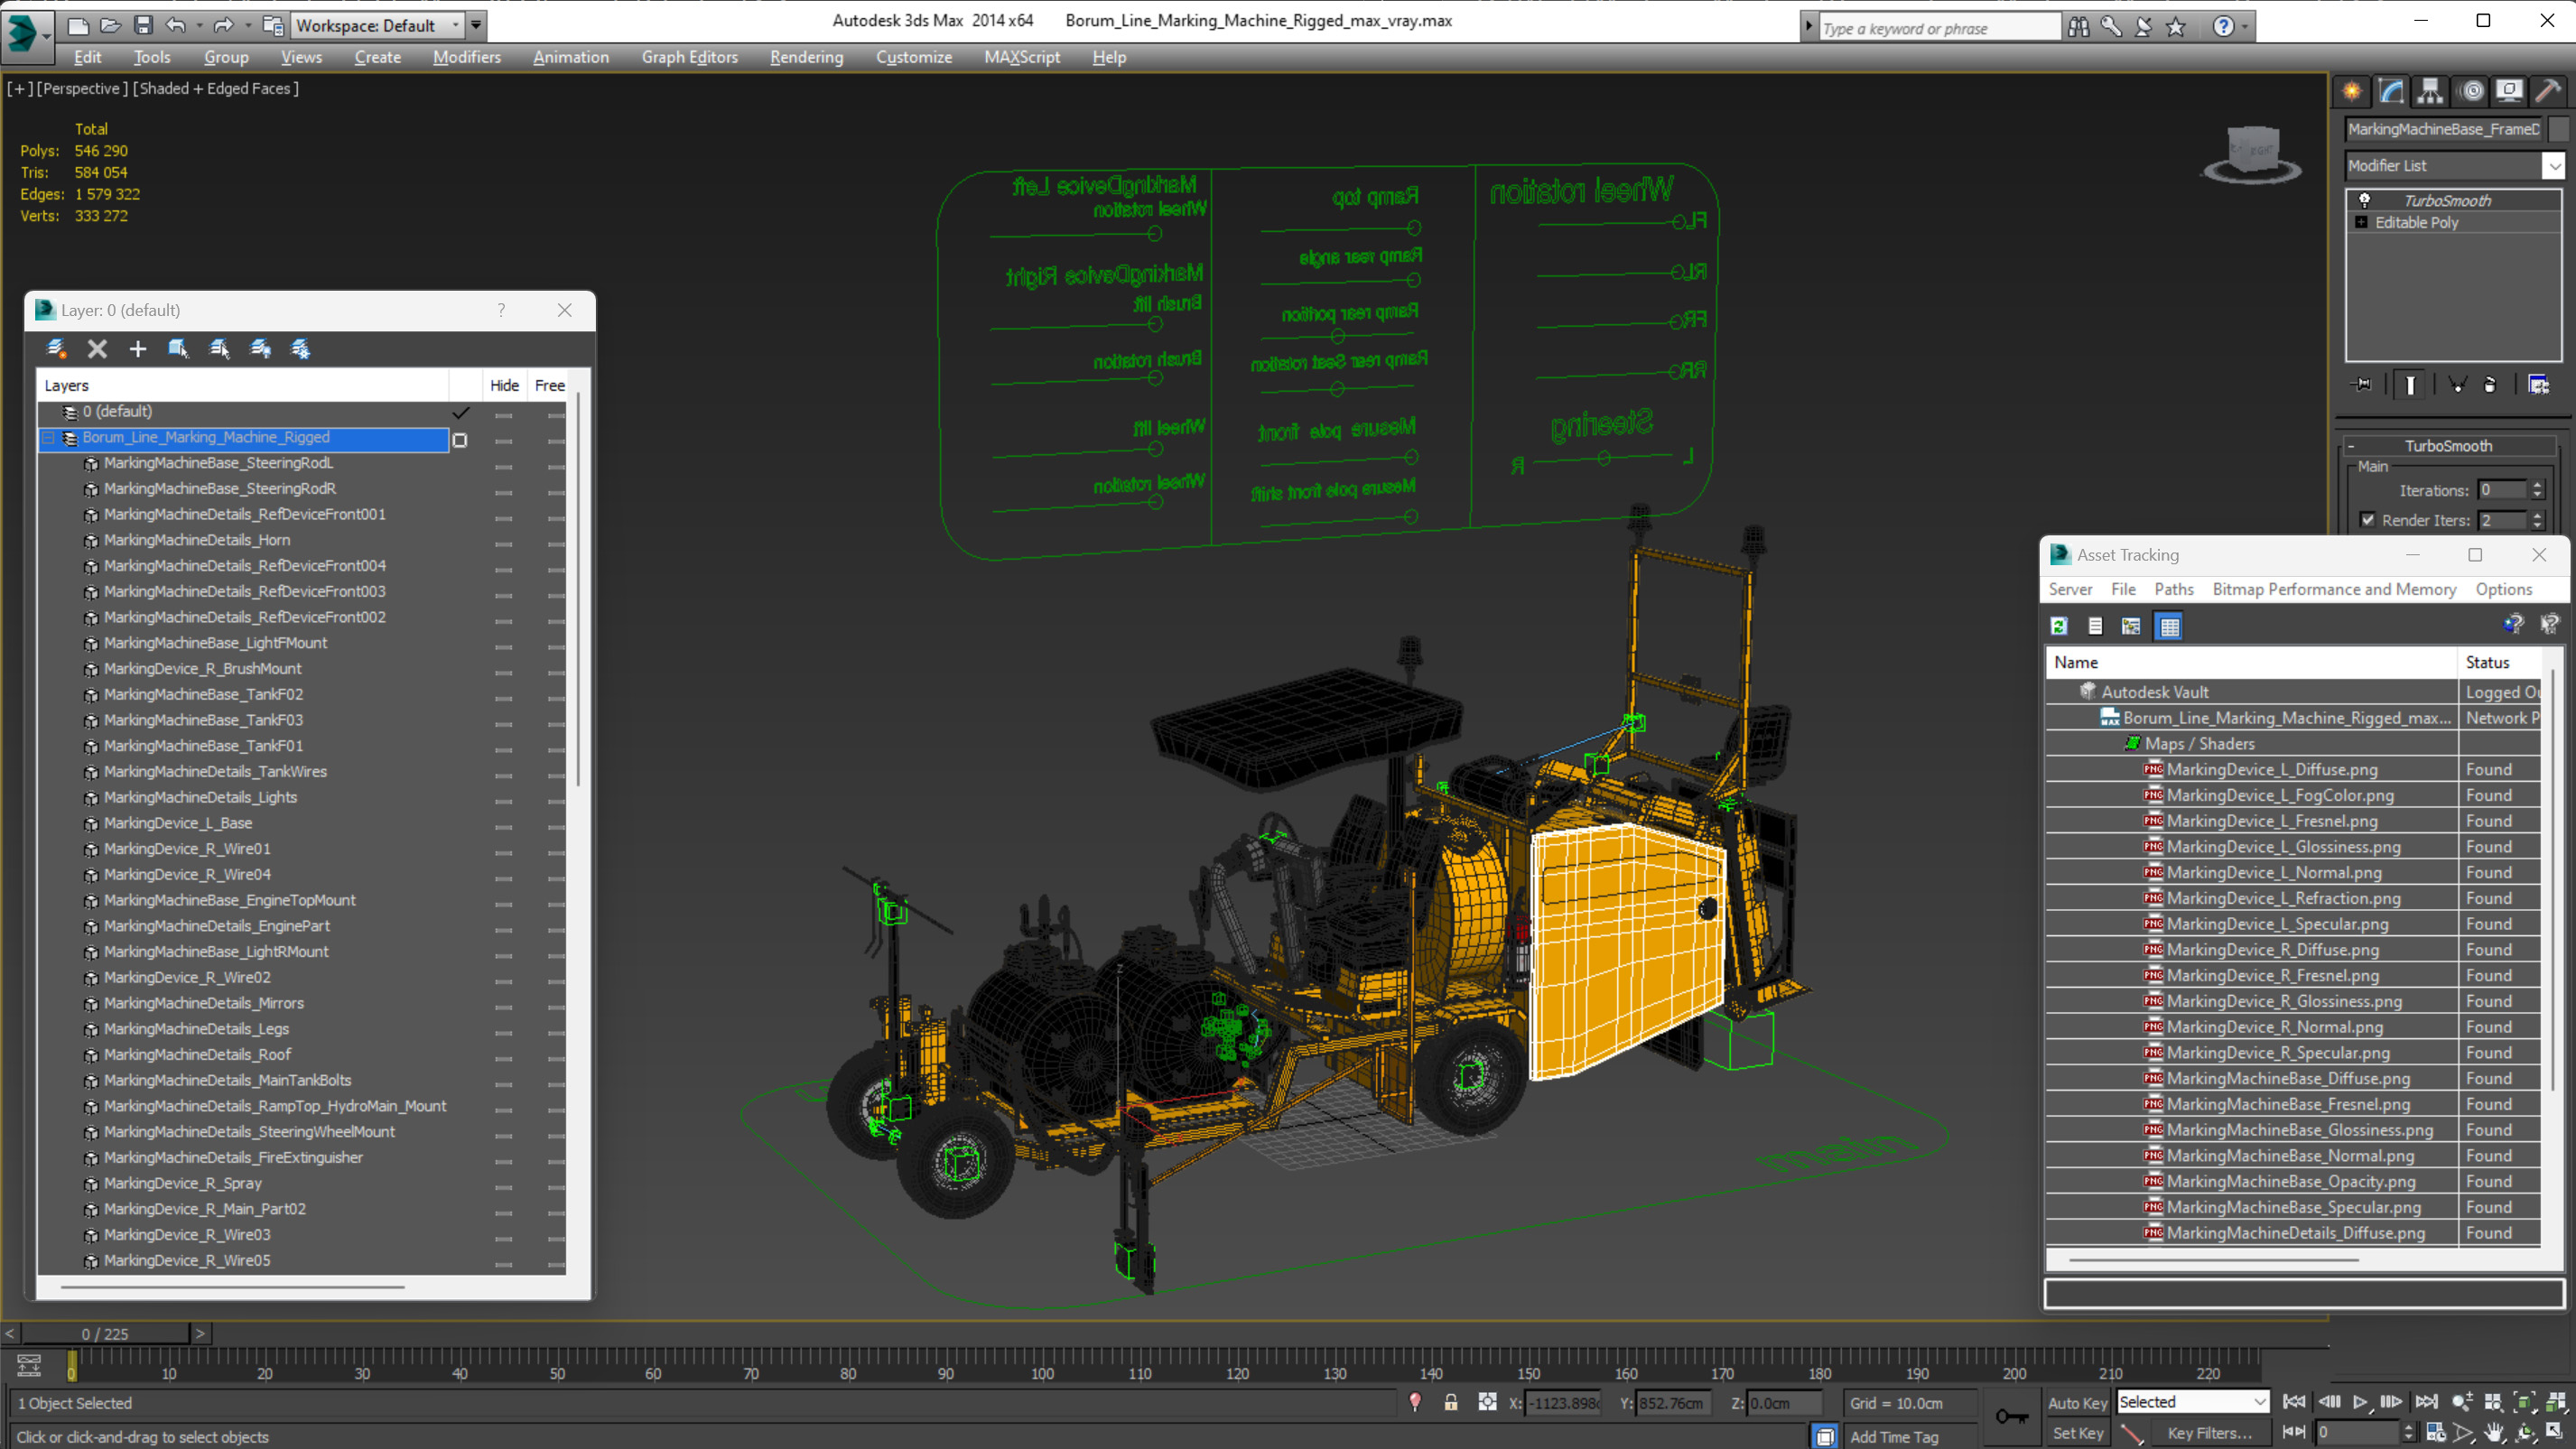Increase TurboSmooth Iterations spinner
This screenshot has width=2576, height=1449.
pos(2536,485)
